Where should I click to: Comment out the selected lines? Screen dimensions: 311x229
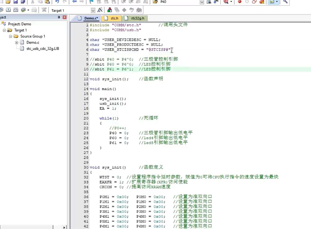coord(138,2)
